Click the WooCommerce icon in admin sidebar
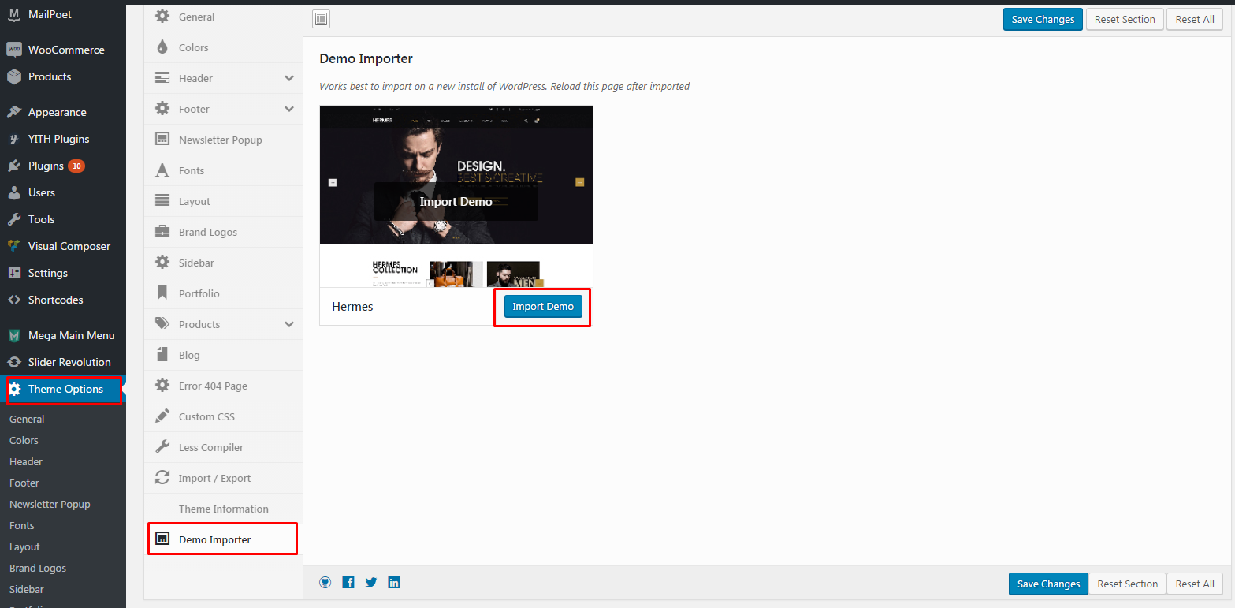Viewport: 1235px width, 608px height. point(14,50)
